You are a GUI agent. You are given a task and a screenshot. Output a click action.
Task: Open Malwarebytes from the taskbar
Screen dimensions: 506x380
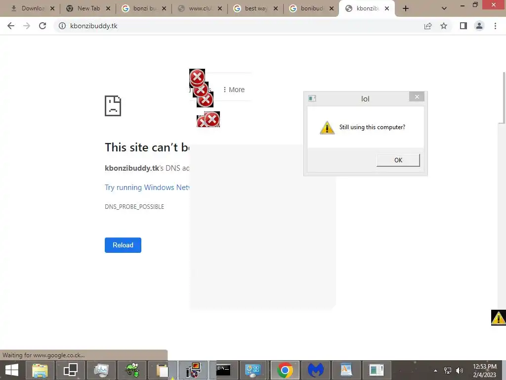(316, 370)
